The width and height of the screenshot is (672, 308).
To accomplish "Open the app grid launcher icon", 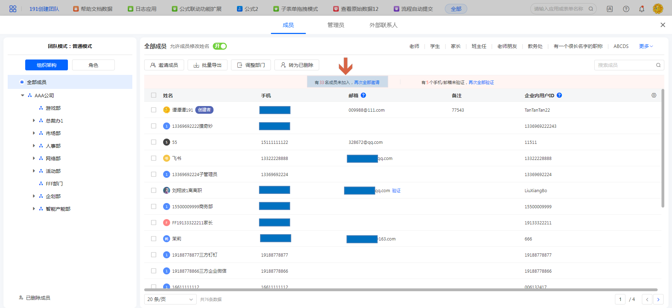I will 13,9.
